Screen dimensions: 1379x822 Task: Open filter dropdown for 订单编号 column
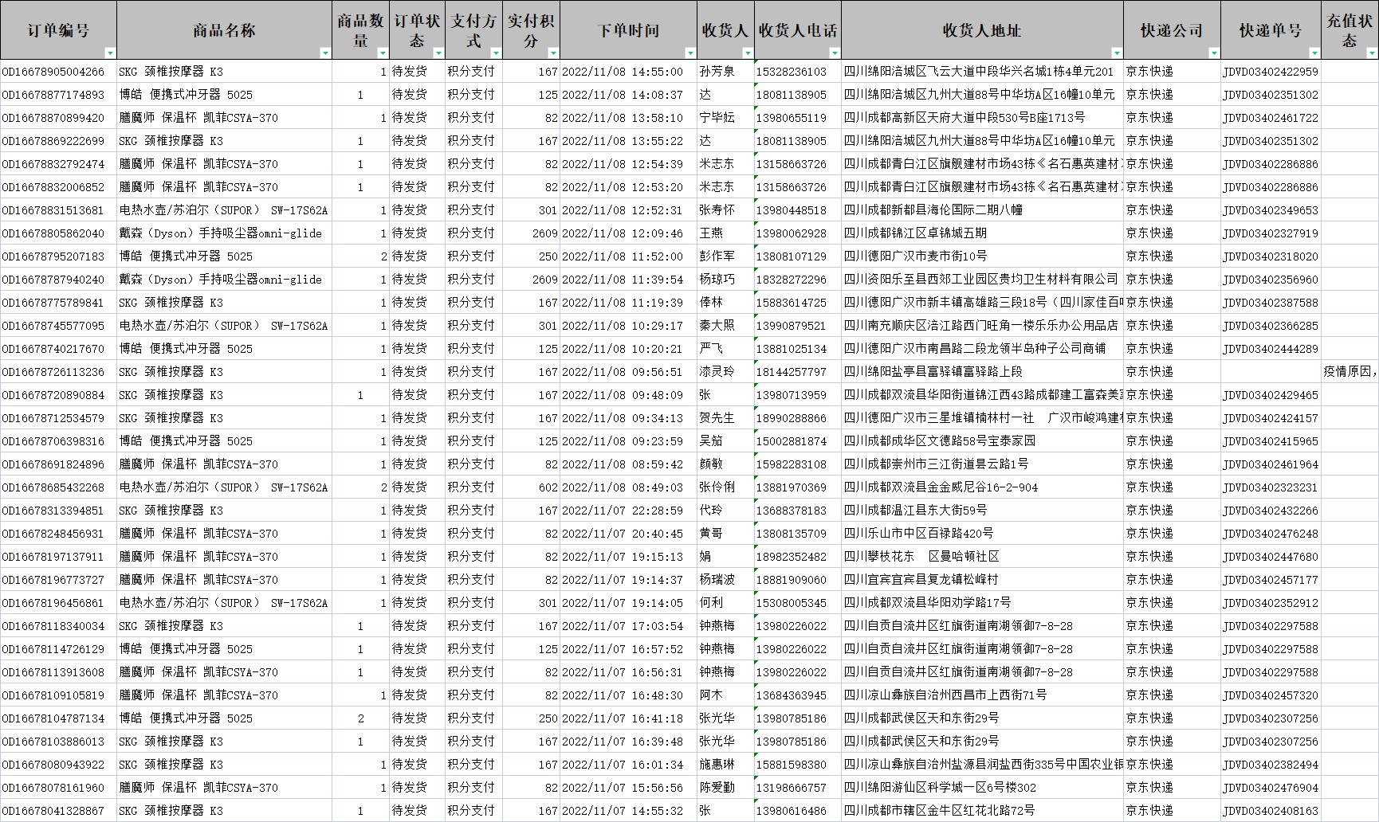[110, 53]
